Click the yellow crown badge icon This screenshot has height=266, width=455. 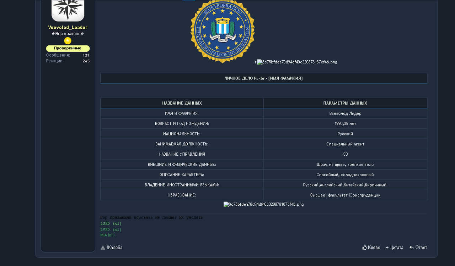pyautogui.click(x=68, y=41)
